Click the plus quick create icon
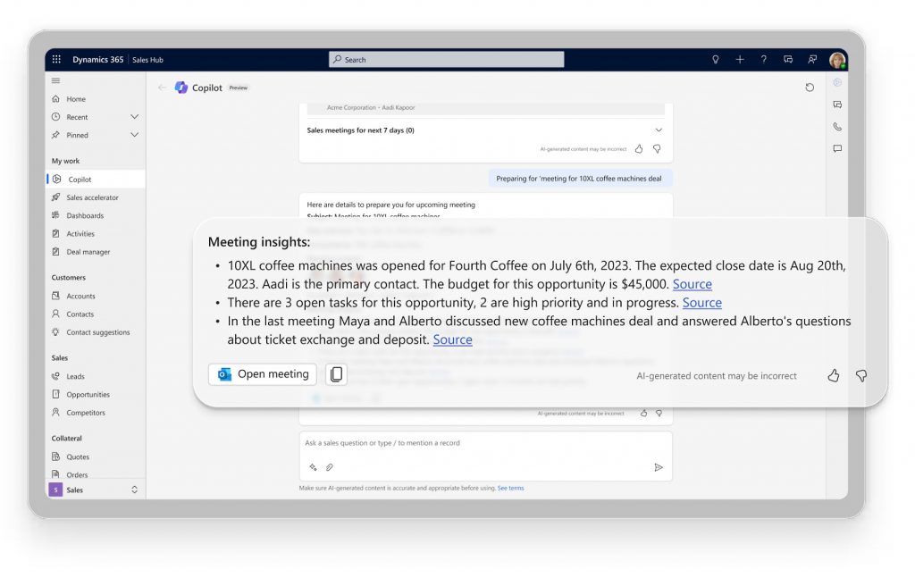Image resolution: width=915 pixels, height=578 pixels. tap(739, 59)
